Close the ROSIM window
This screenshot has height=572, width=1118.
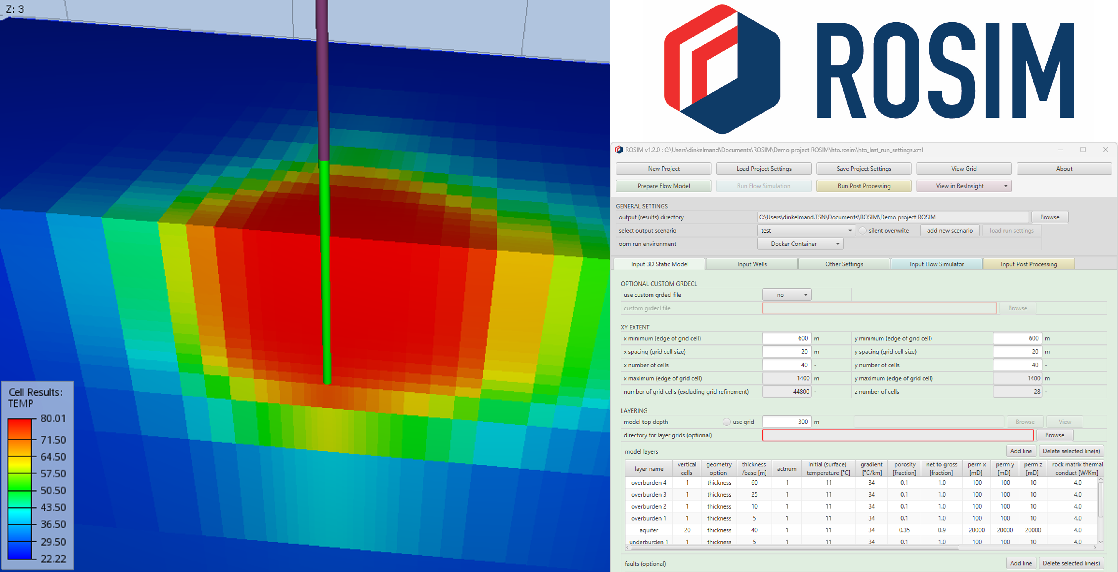(x=1105, y=150)
